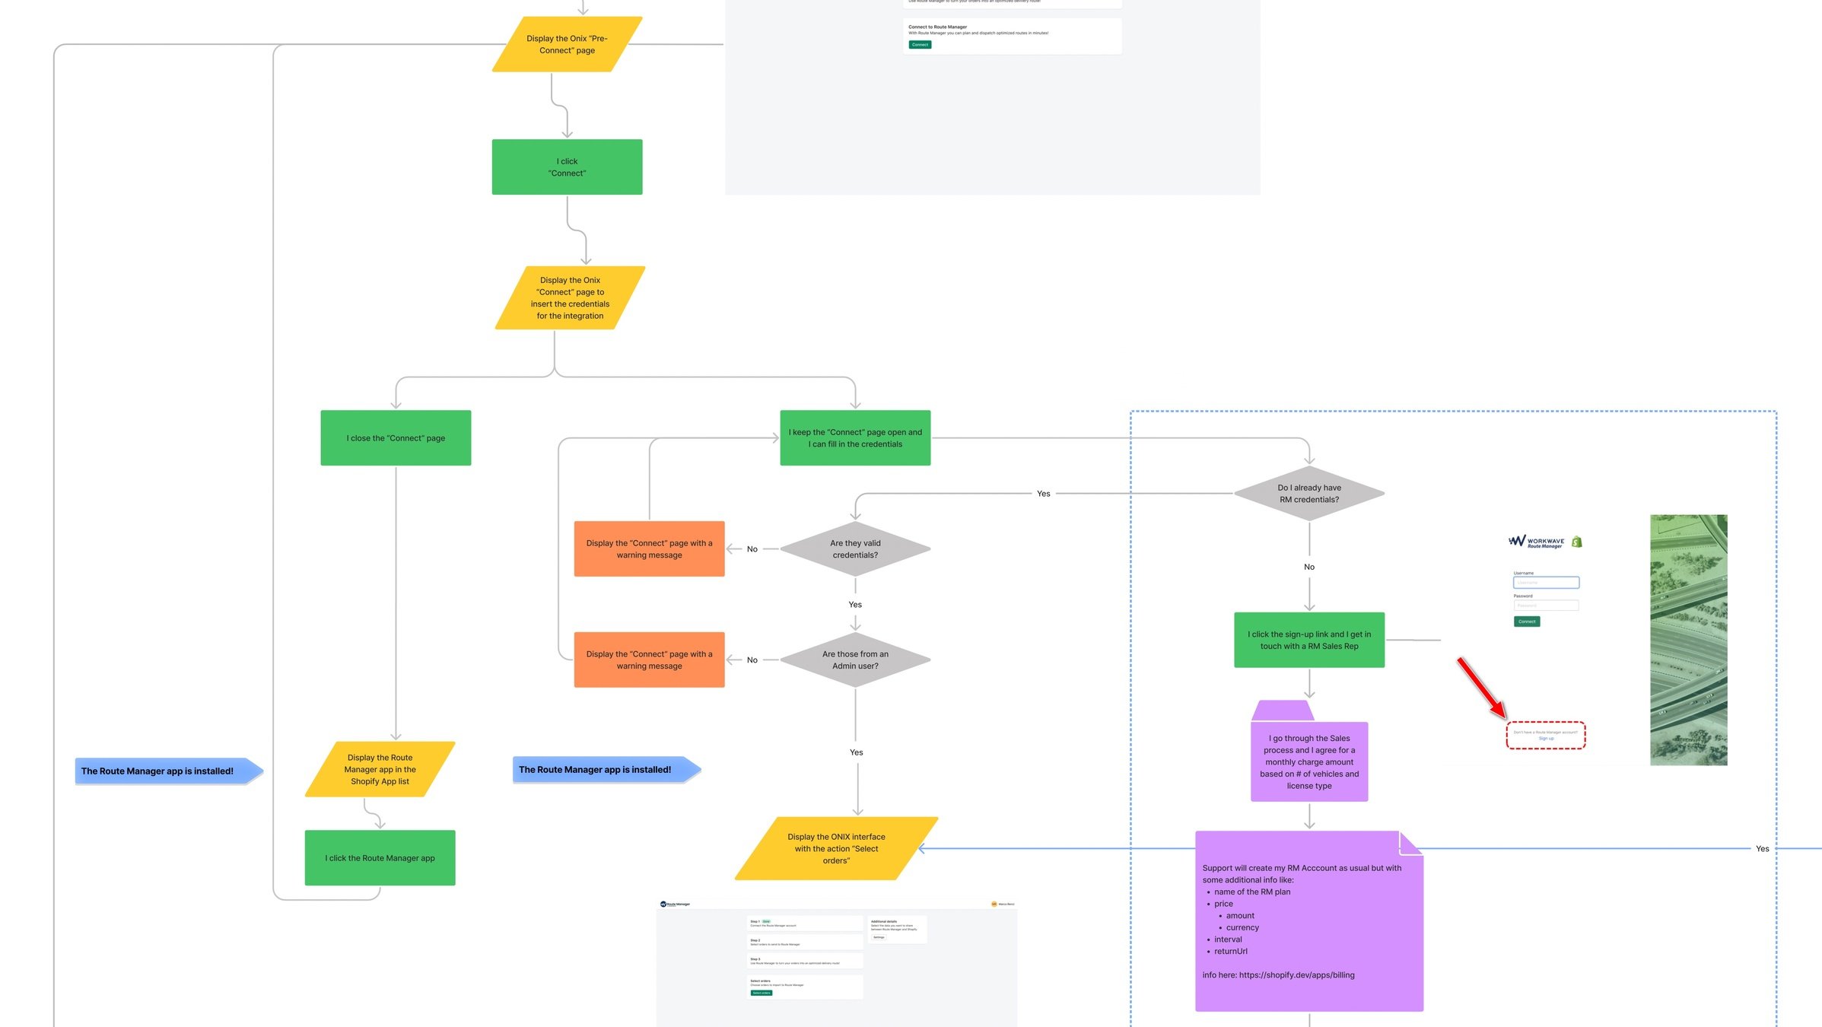Click the Shopify bag logo icon
Image resolution: width=1822 pixels, height=1027 pixels.
pos(1577,542)
